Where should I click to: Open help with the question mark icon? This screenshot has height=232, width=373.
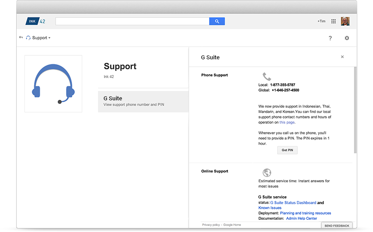point(330,38)
